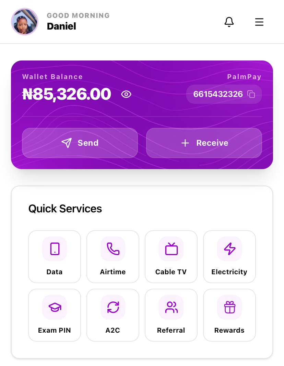Click the plus icon beside Receive

(x=185, y=143)
